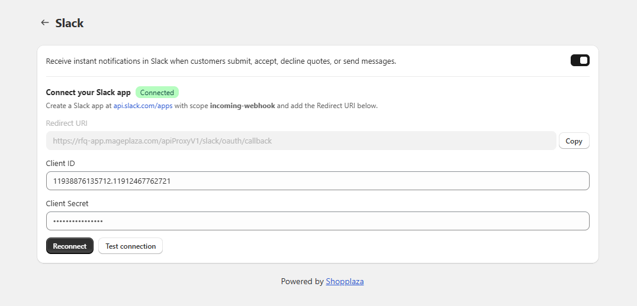Visit the Shopplaza link
Screen dimensions: 637x306
click(345, 281)
